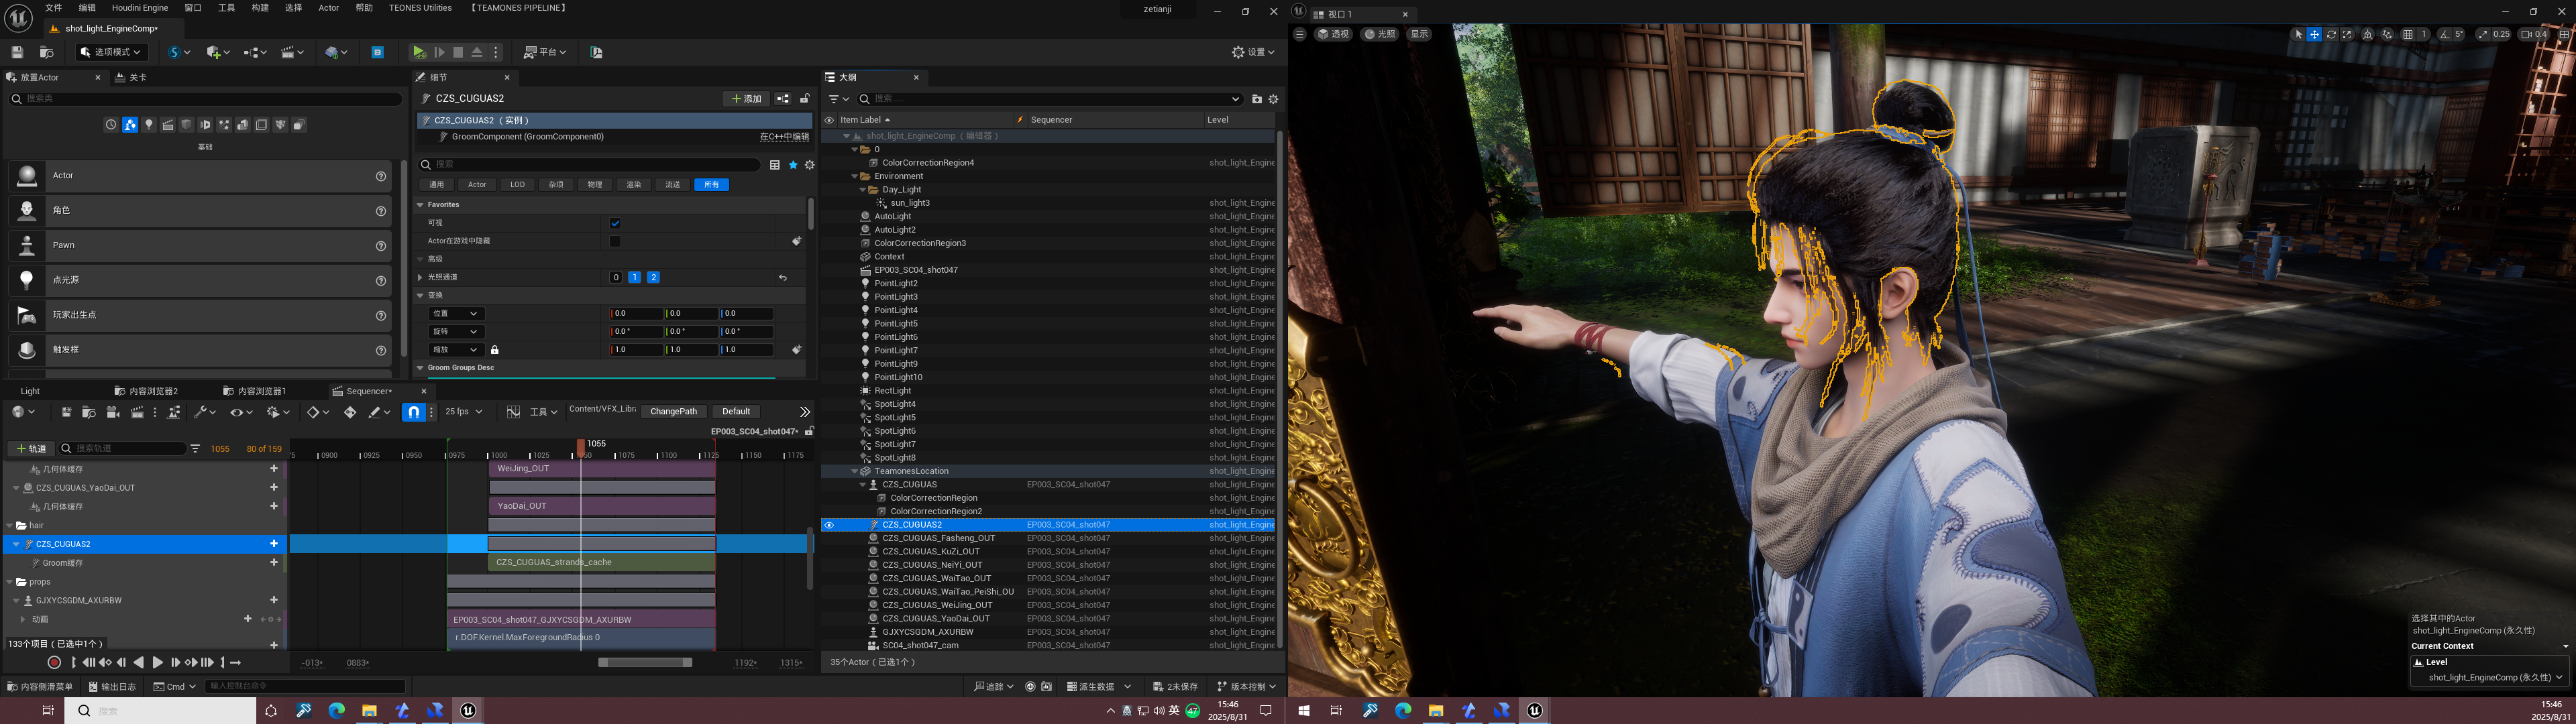Screen dimensions: 2576x724
Task: Select the Lights category in Place Actors
Action: (149, 125)
